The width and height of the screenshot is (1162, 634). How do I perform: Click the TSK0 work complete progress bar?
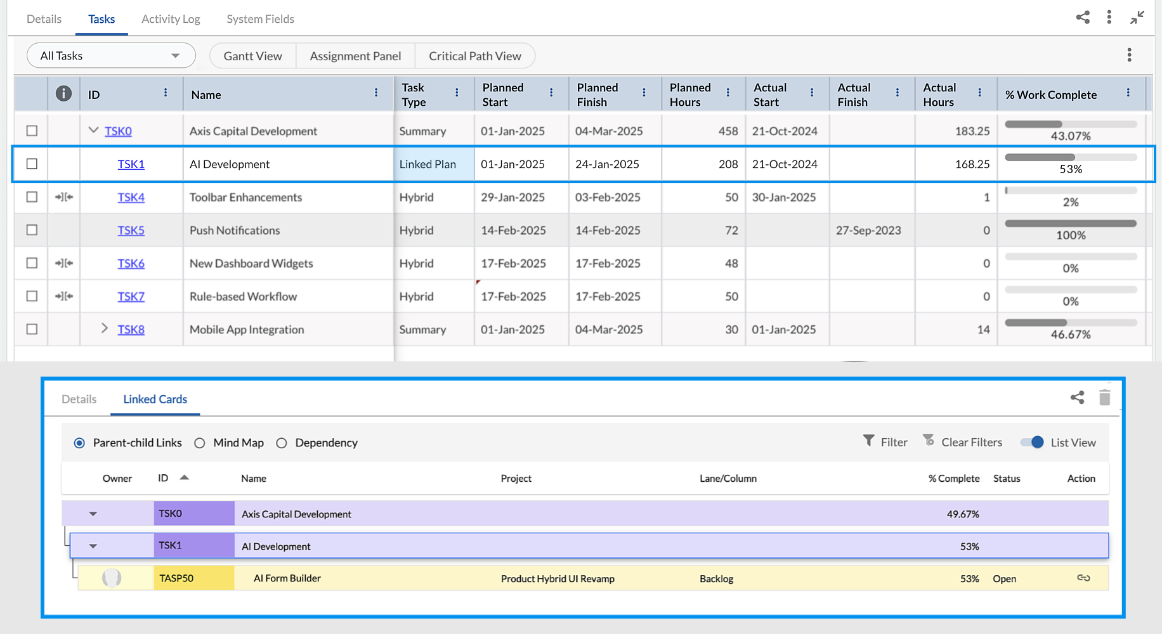click(x=1071, y=124)
